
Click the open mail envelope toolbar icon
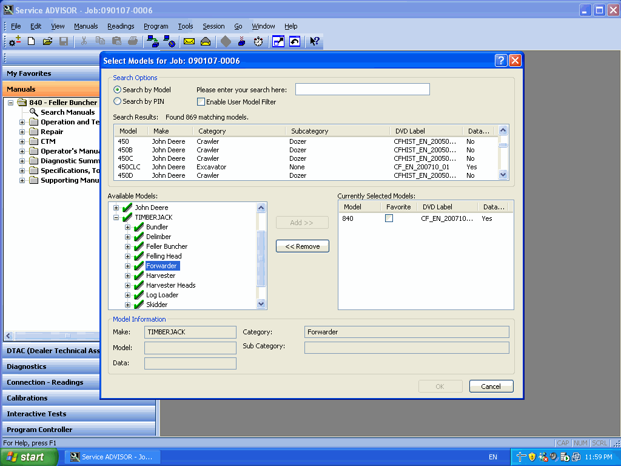point(205,41)
